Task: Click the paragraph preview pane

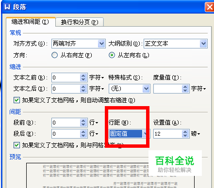Action: 110,175
